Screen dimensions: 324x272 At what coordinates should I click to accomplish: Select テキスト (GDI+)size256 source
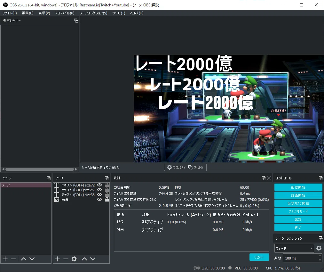78,190
